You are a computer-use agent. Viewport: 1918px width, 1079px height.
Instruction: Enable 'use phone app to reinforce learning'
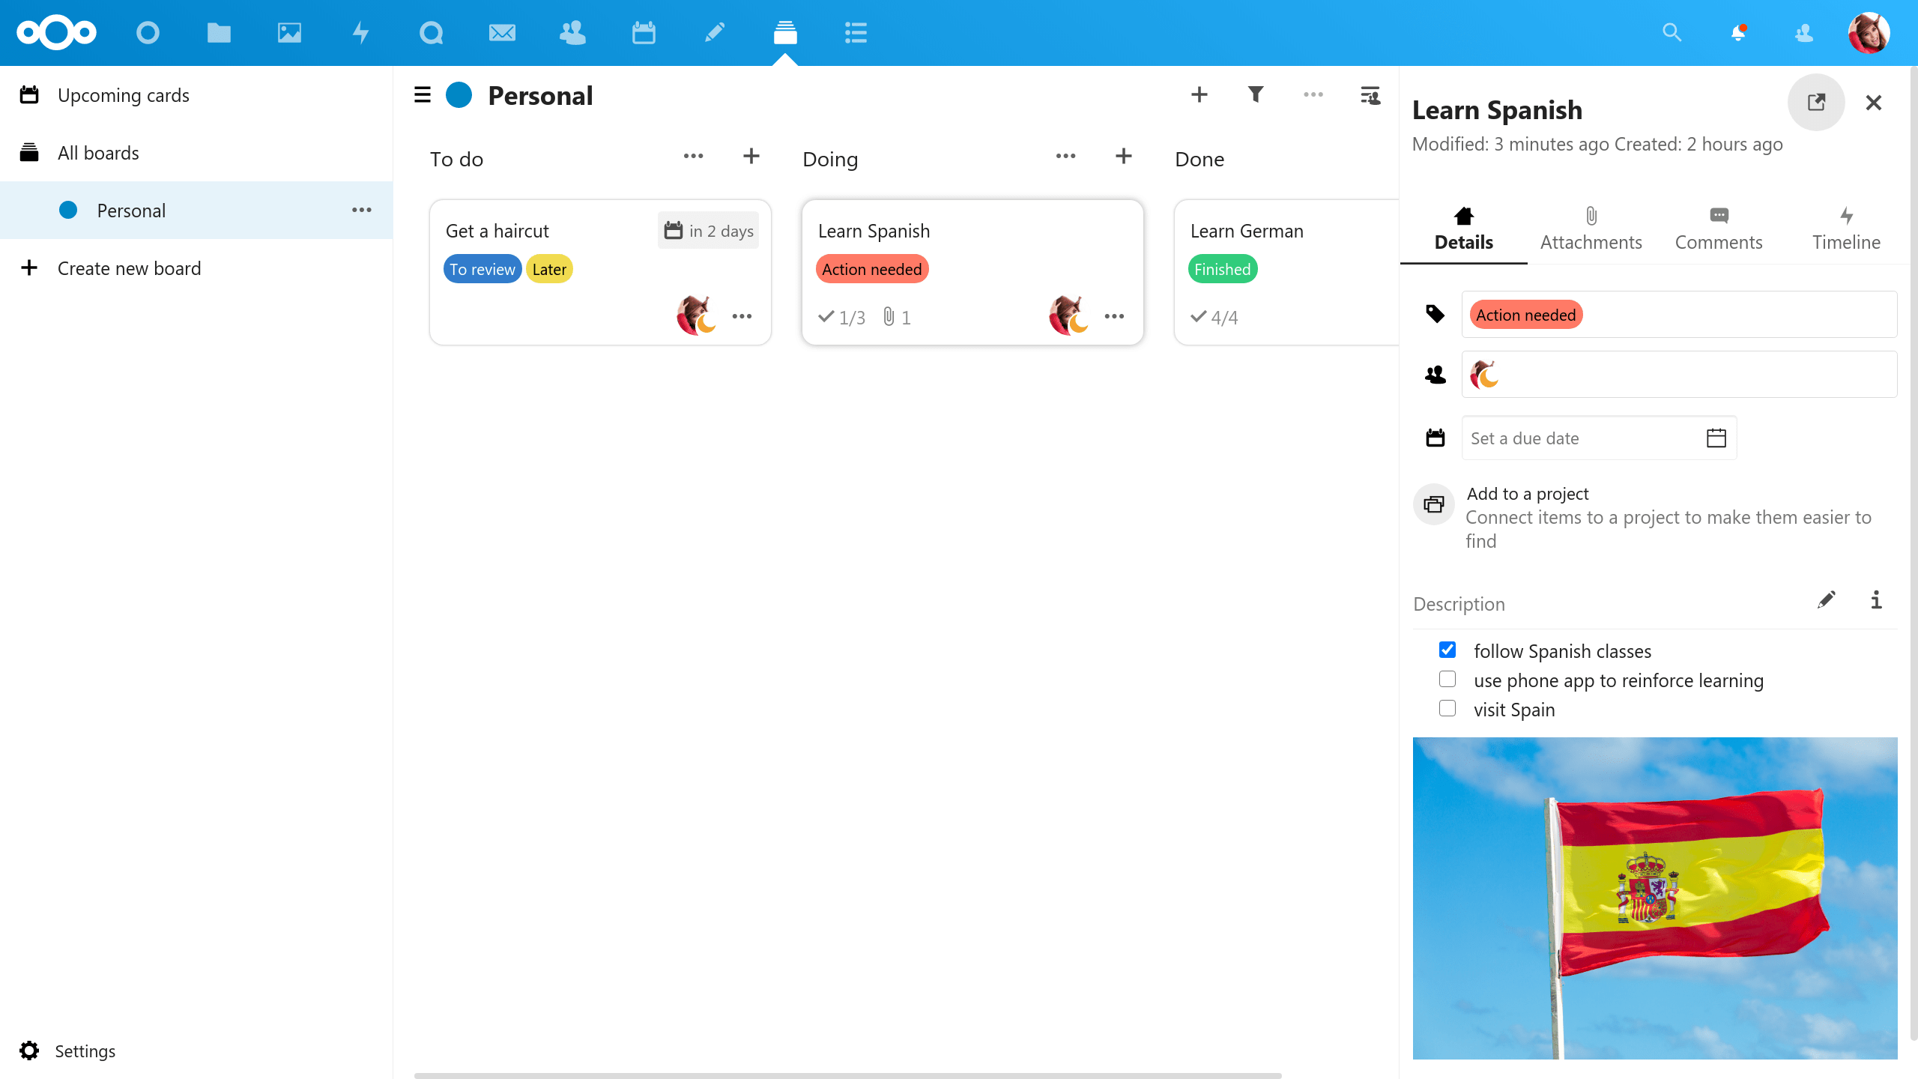(1447, 680)
